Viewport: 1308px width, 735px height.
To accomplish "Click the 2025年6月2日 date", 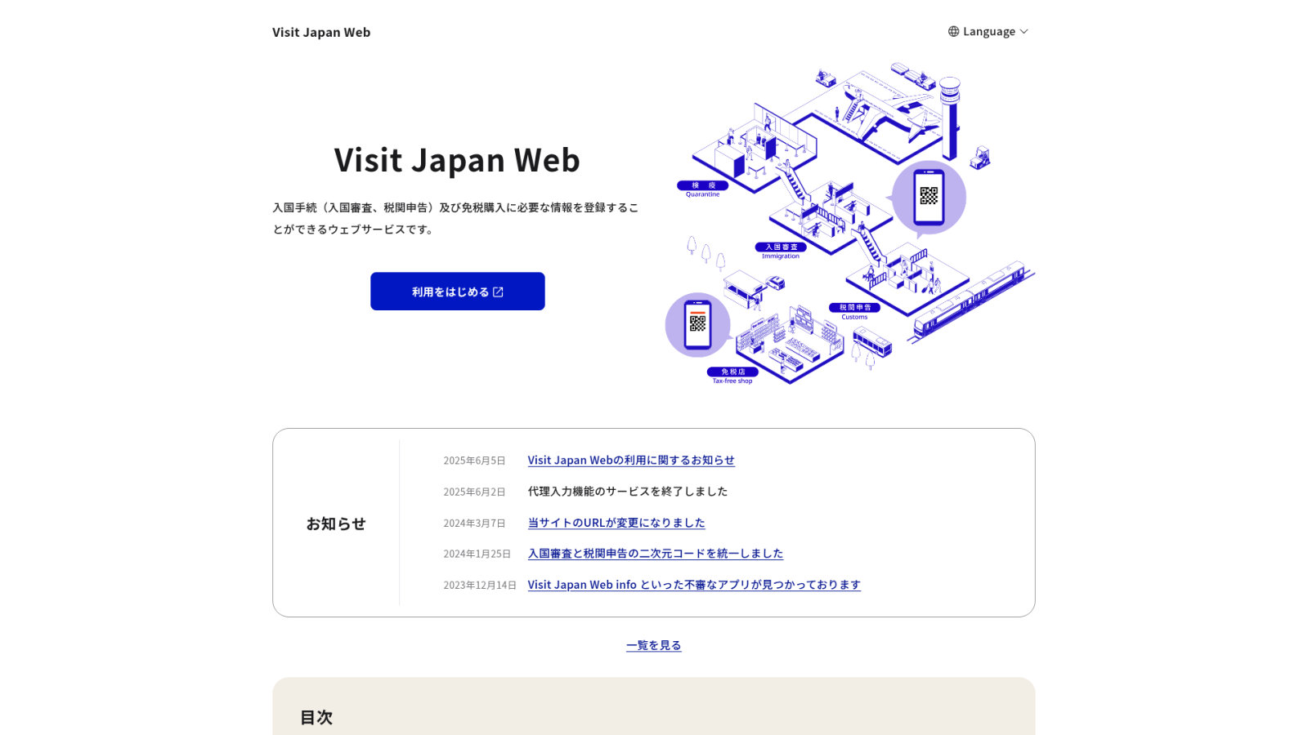I will 474,492.
